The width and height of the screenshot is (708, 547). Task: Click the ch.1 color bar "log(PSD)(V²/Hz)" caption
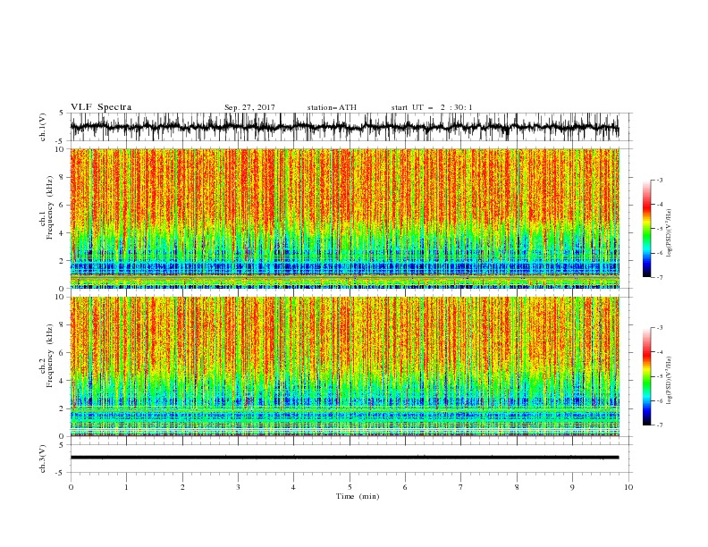pyautogui.click(x=669, y=233)
